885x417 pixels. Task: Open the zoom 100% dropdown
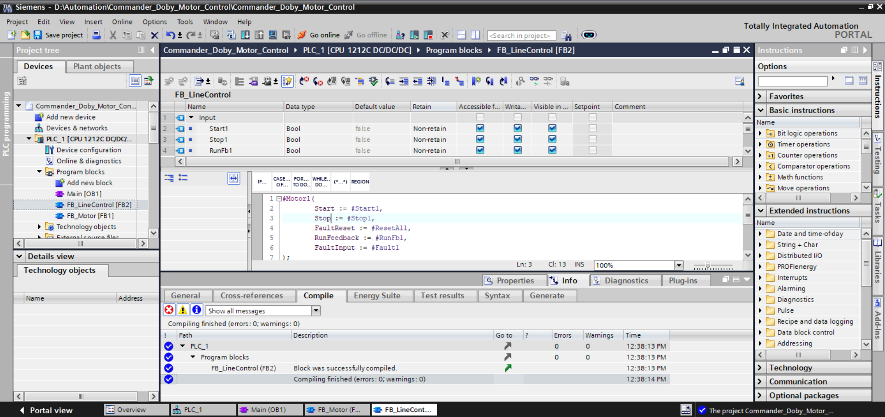[x=679, y=265]
